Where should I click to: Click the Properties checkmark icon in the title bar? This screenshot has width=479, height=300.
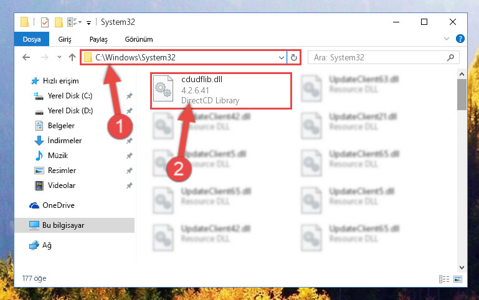point(45,22)
